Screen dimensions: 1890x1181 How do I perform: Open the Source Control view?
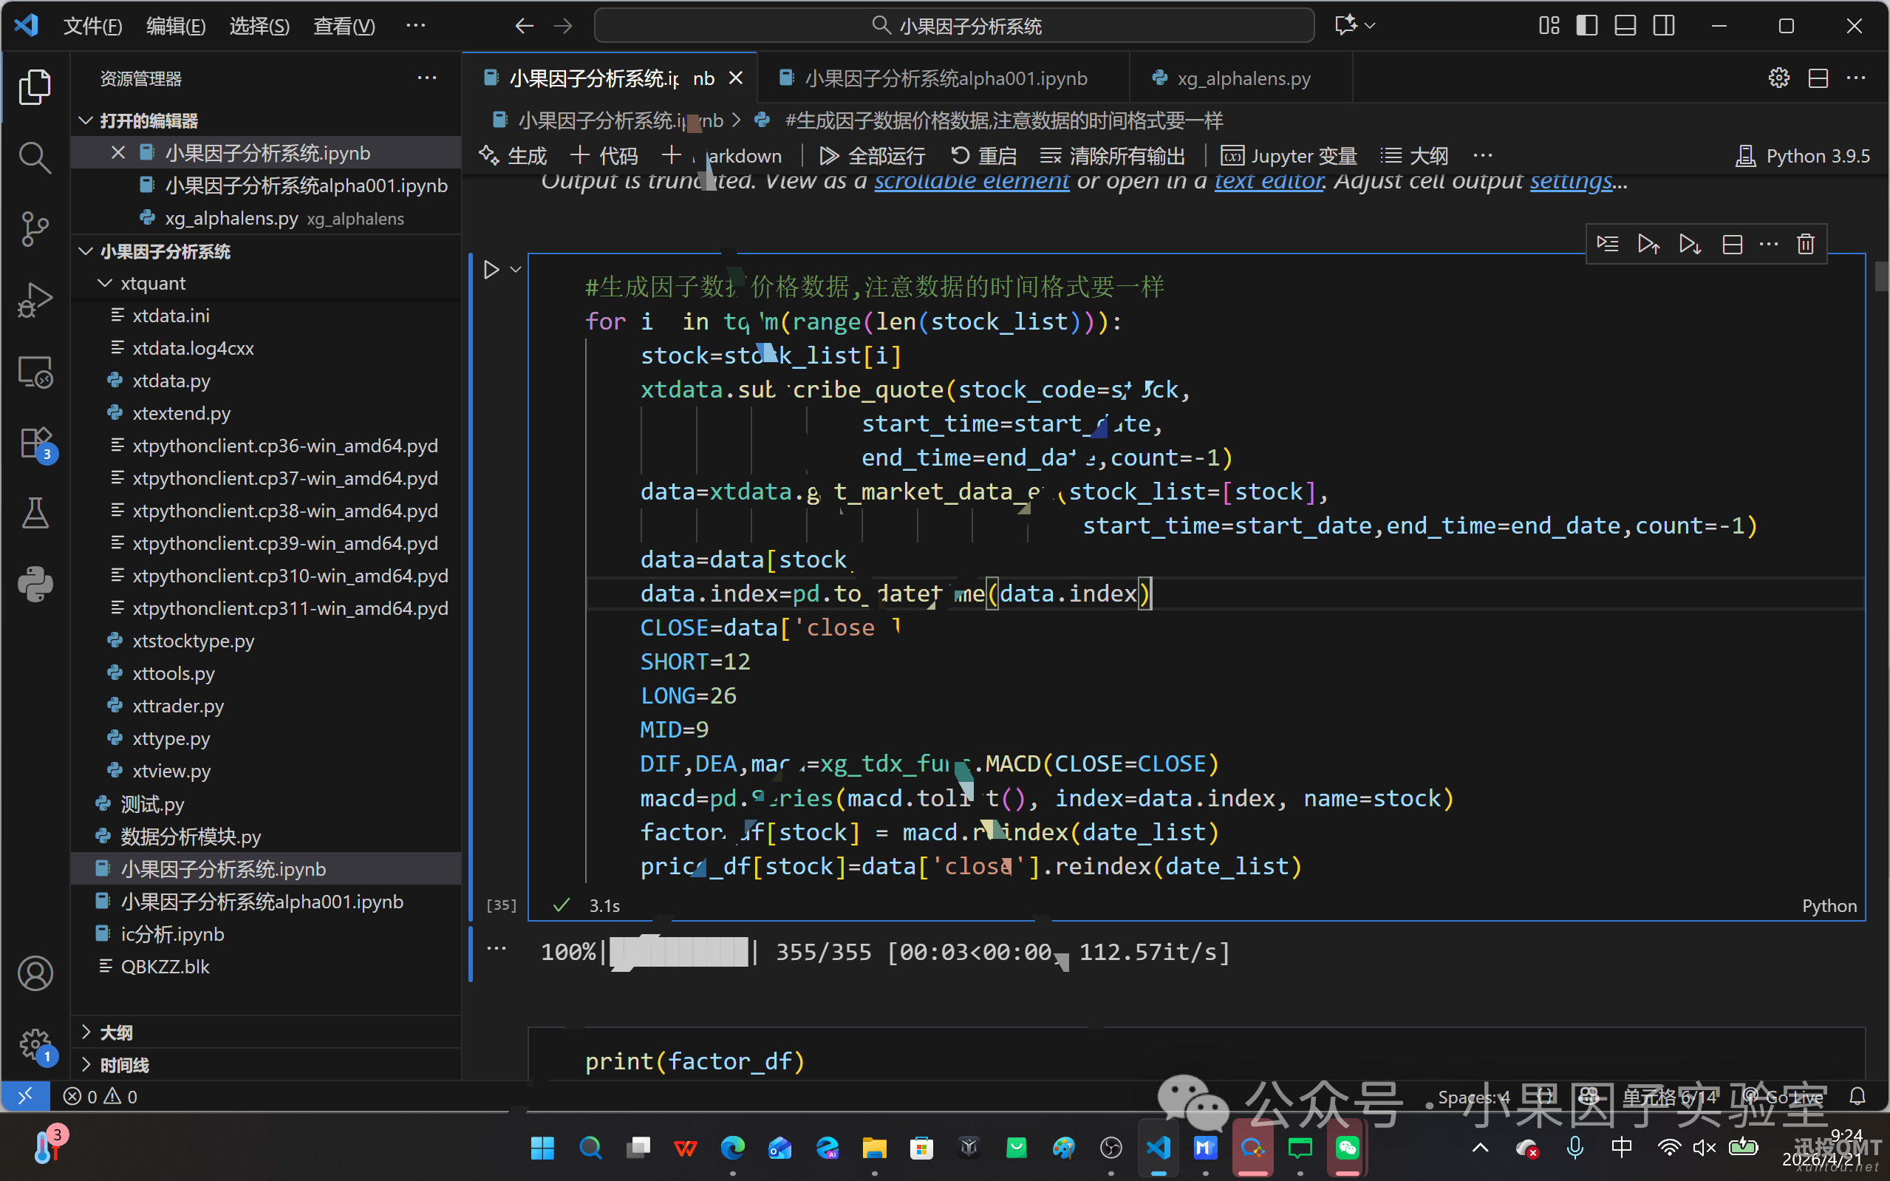34,228
